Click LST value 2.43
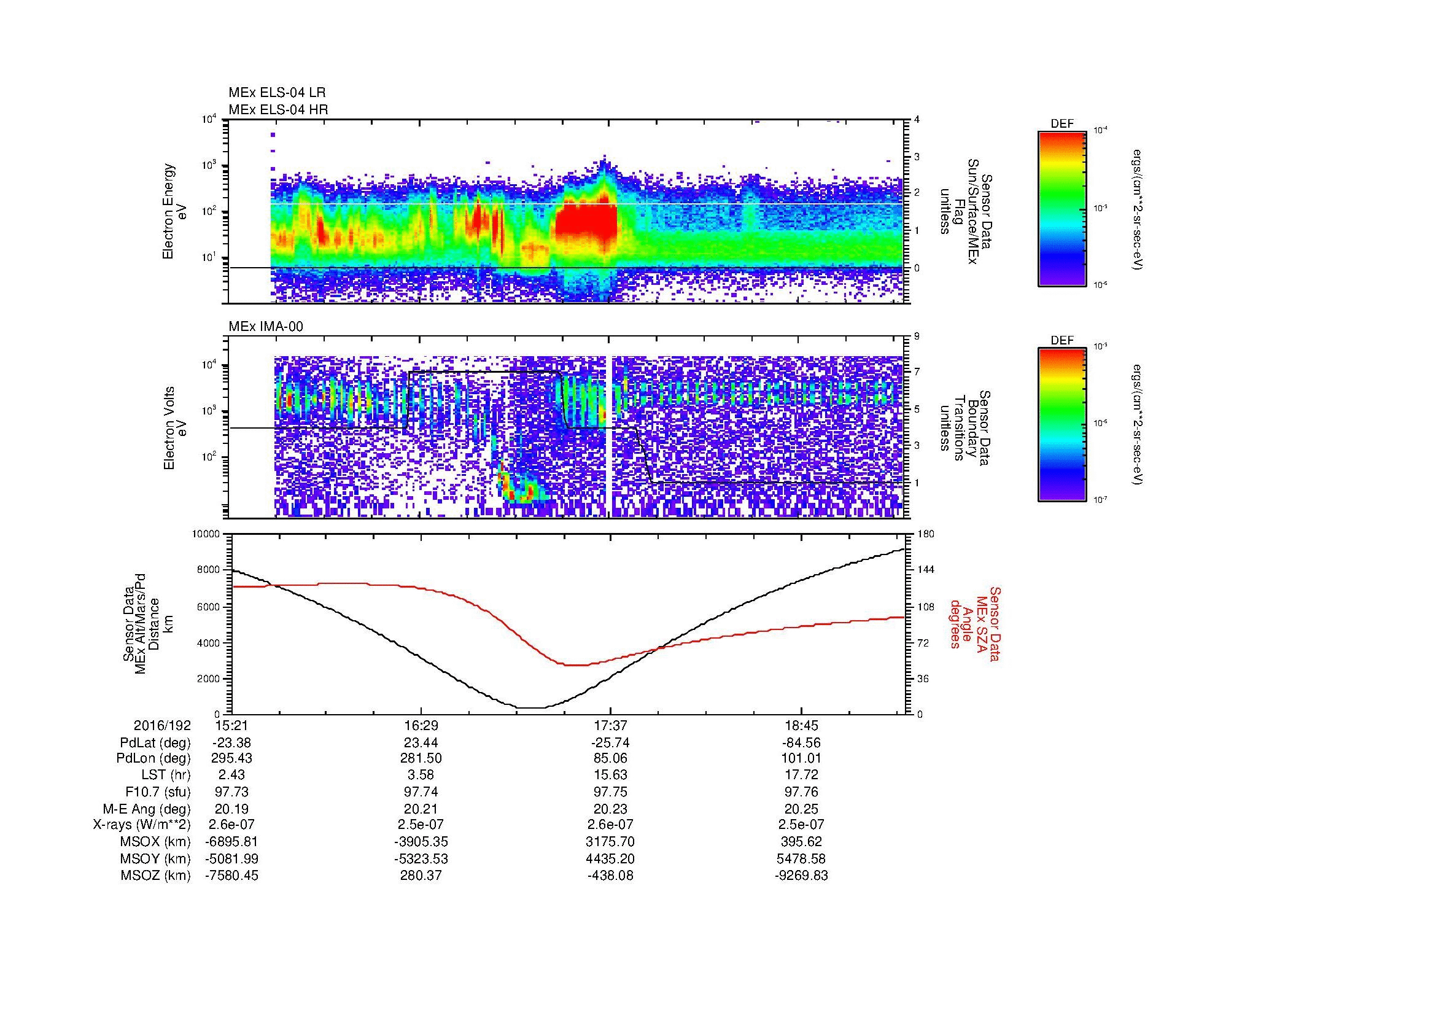This screenshot has width=1436, height=1015. pos(231,776)
